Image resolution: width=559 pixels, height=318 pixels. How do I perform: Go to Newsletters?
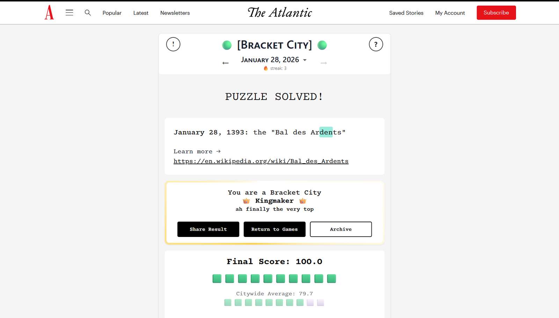(175, 13)
